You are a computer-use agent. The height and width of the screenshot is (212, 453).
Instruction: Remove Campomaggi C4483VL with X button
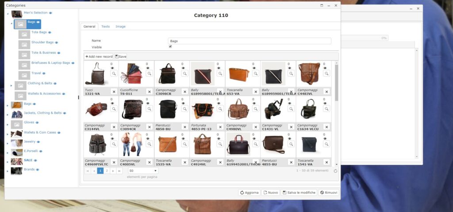[327, 92]
